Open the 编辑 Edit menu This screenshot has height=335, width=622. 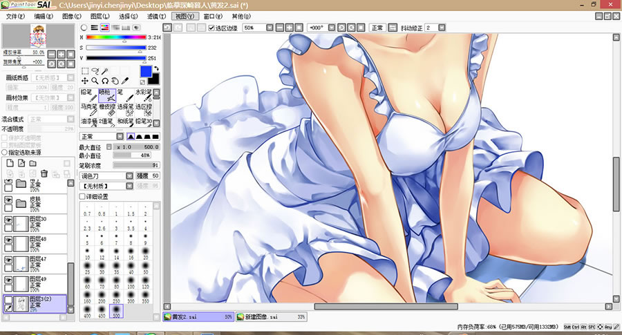point(44,17)
